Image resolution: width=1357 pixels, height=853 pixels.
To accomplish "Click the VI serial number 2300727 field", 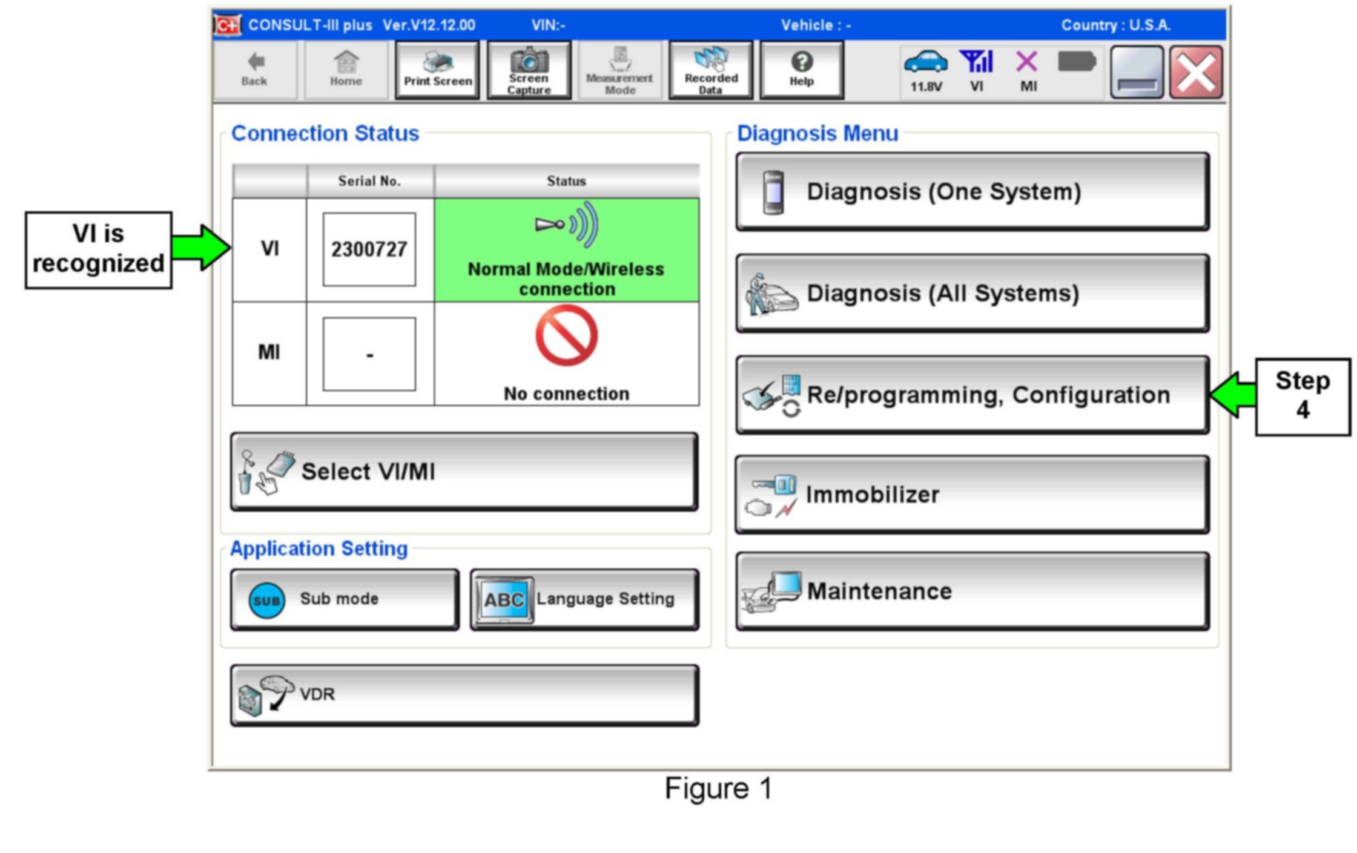I will pos(369,249).
